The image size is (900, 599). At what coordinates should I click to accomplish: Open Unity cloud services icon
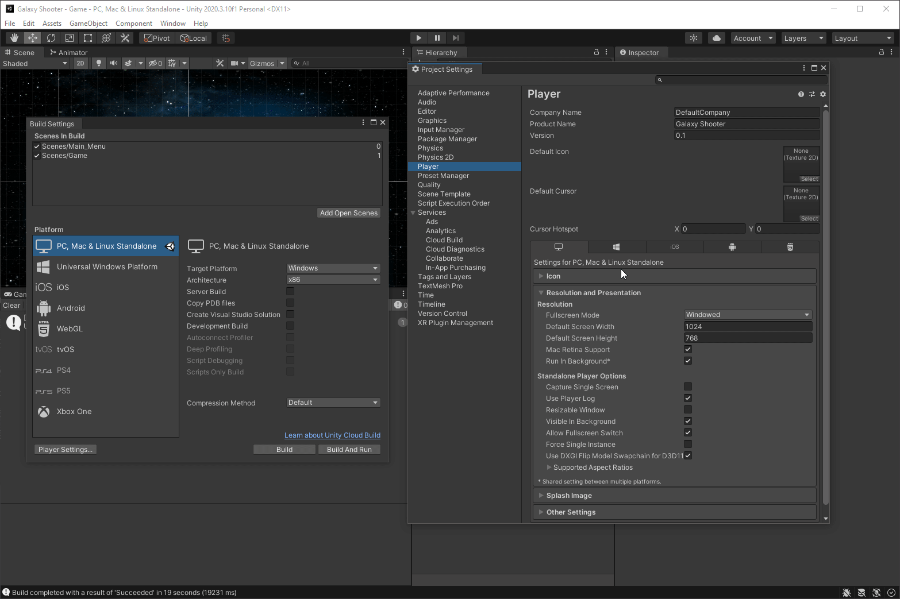(x=716, y=38)
